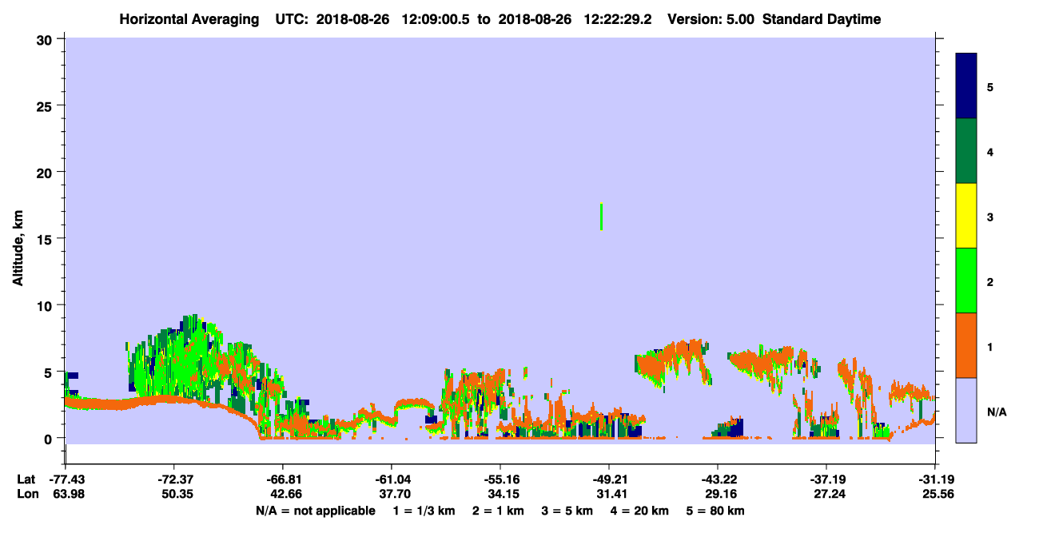Click 'Standard Daytime' in the title
1039x533 pixels.
pos(822,19)
